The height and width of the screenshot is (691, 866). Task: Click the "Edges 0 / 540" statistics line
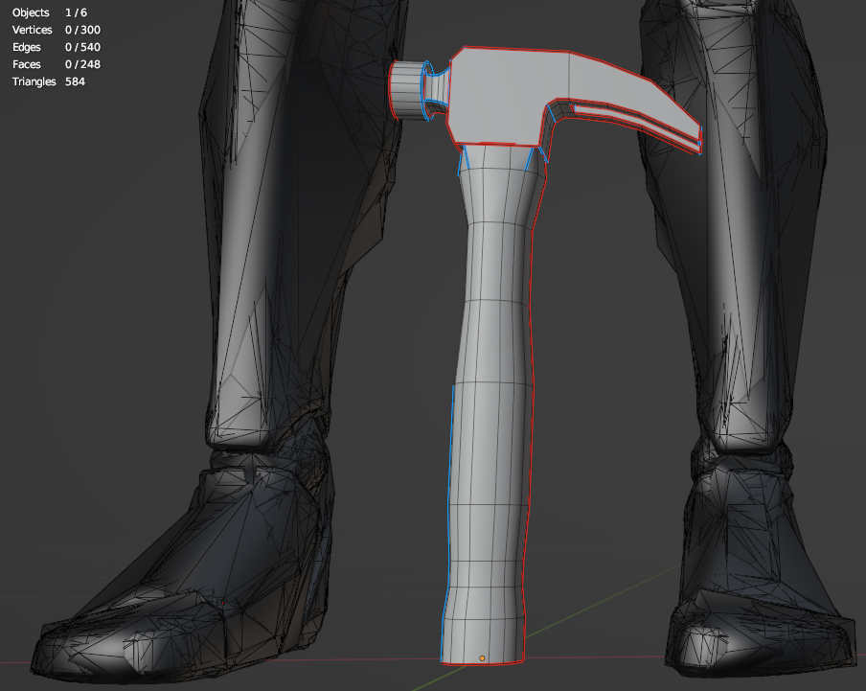[x=57, y=47]
